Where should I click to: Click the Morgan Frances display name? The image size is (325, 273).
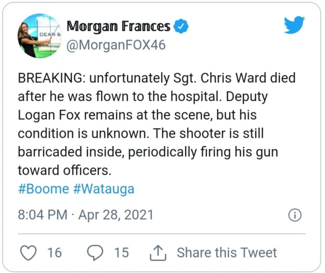pyautogui.click(x=118, y=27)
